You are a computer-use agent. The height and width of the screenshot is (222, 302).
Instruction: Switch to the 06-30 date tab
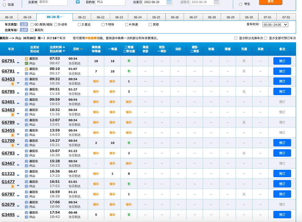(x=249, y=17)
